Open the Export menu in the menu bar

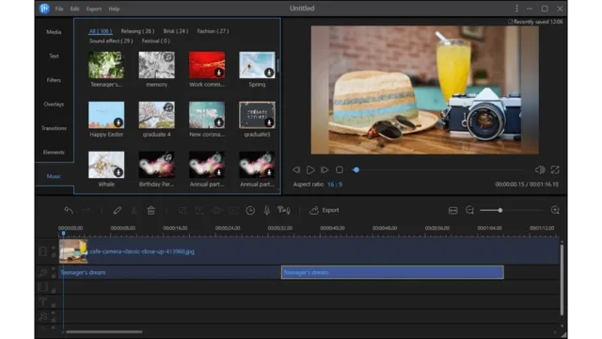point(94,8)
